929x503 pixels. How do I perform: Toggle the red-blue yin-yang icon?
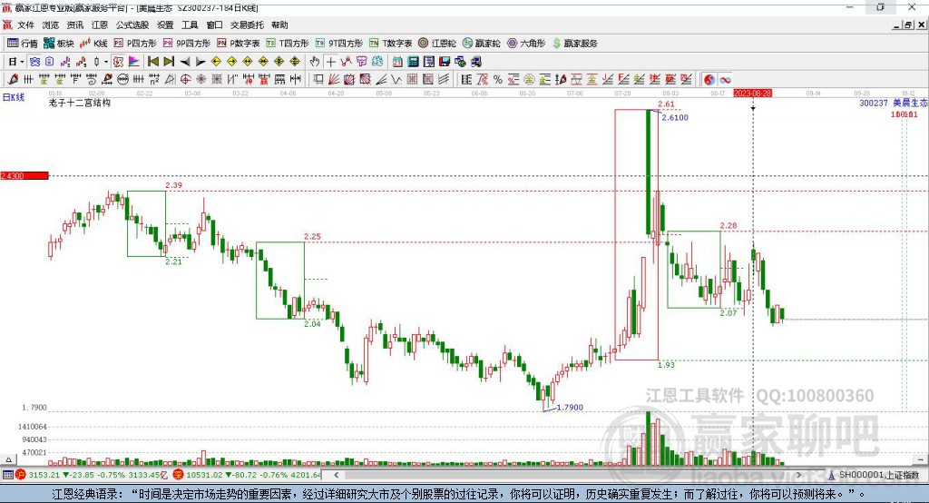pos(709,80)
